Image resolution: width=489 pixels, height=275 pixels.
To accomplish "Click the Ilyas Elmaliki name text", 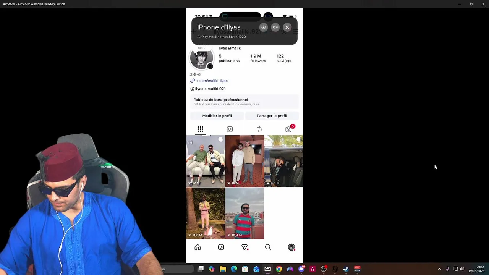I will click(230, 48).
